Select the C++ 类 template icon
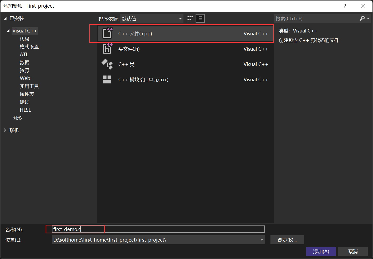 tap(108, 64)
